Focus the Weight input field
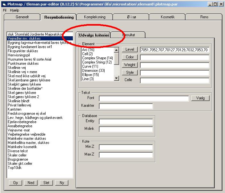The image size is (225, 193). pyautogui.click(x=175, y=65)
